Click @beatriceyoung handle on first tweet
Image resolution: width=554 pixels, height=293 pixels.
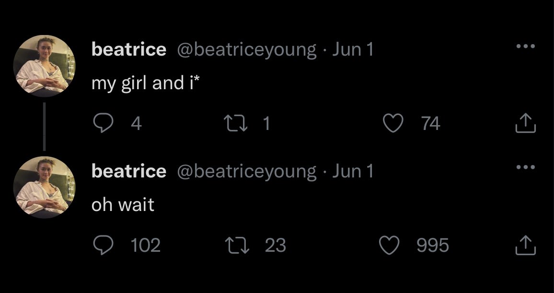click(247, 49)
